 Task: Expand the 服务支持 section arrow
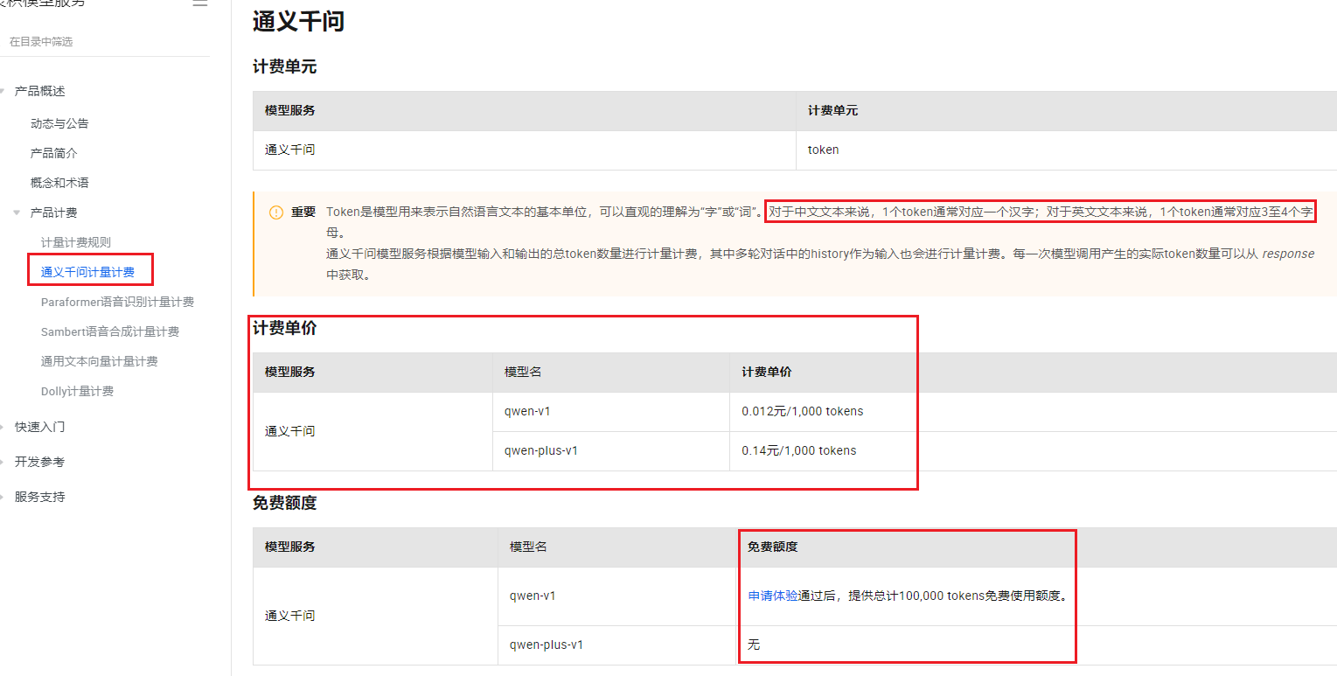(3, 497)
